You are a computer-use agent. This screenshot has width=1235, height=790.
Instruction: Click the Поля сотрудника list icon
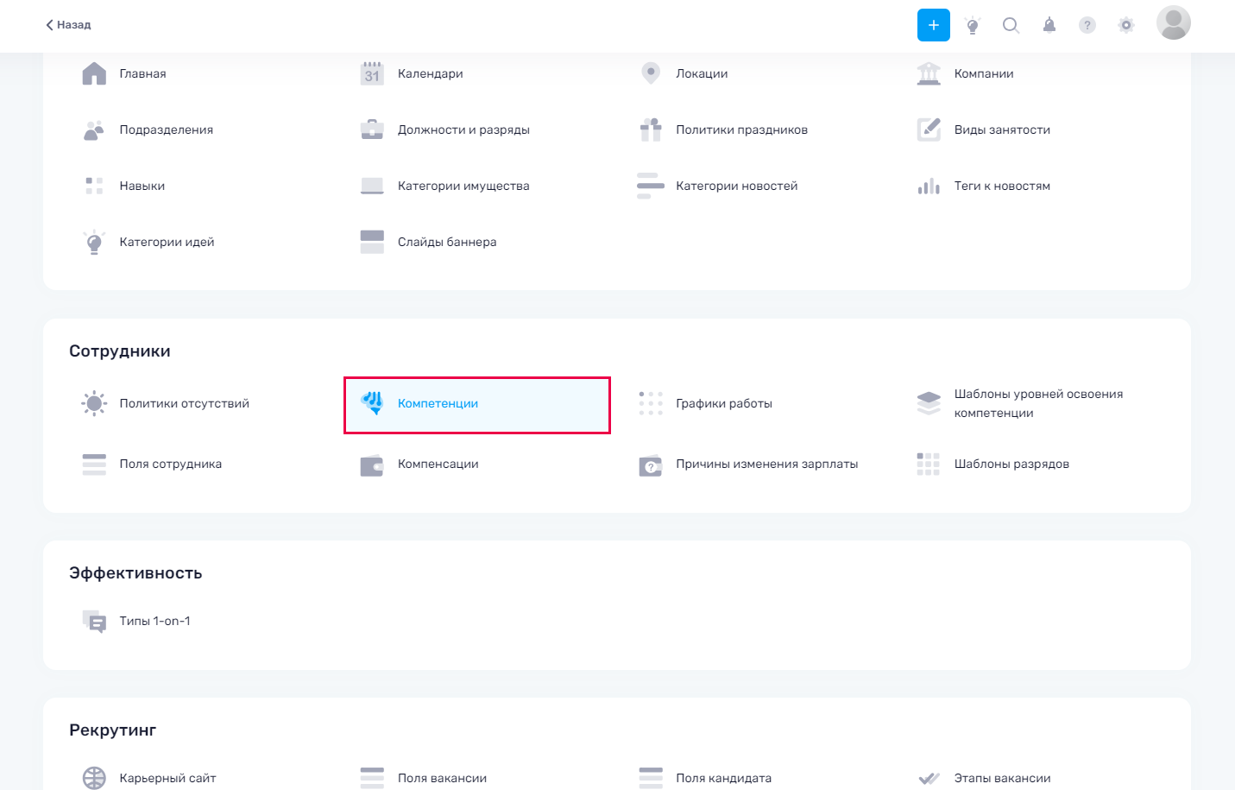pos(94,464)
